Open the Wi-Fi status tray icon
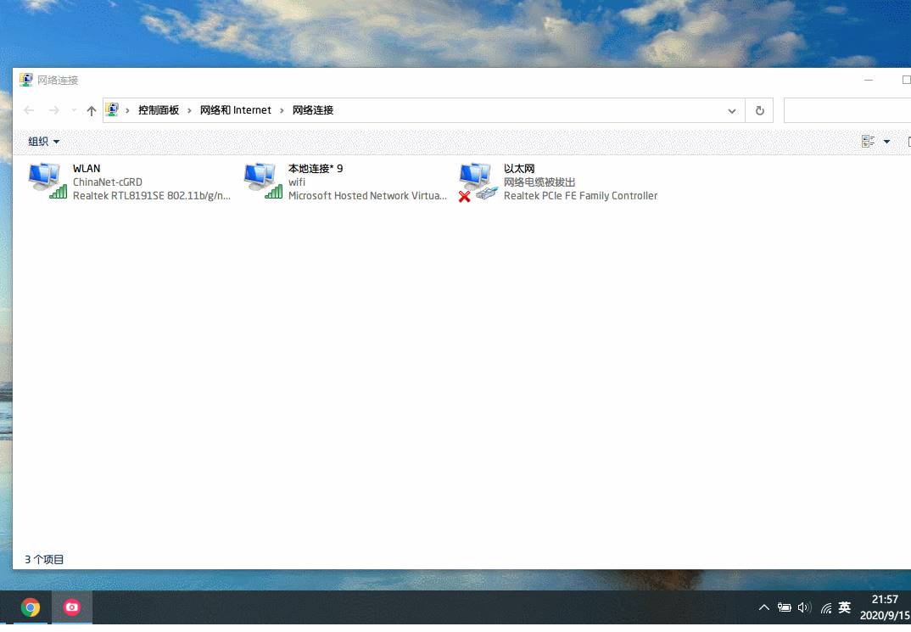The width and height of the screenshot is (911, 632). point(825,607)
